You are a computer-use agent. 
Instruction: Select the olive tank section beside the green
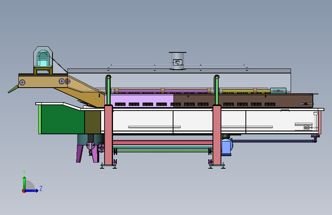tap(93, 122)
